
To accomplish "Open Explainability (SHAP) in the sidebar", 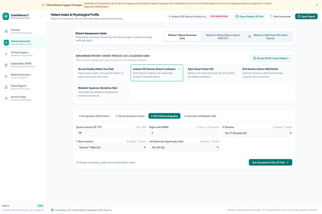I will point(23,65).
